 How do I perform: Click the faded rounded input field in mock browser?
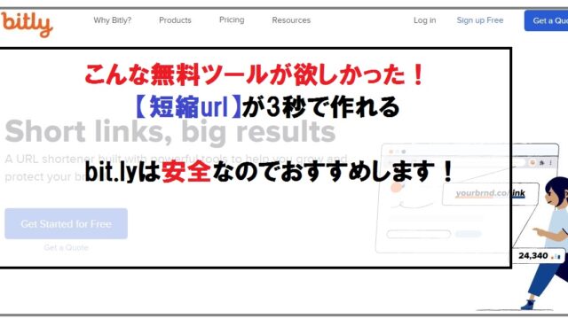click(x=419, y=234)
